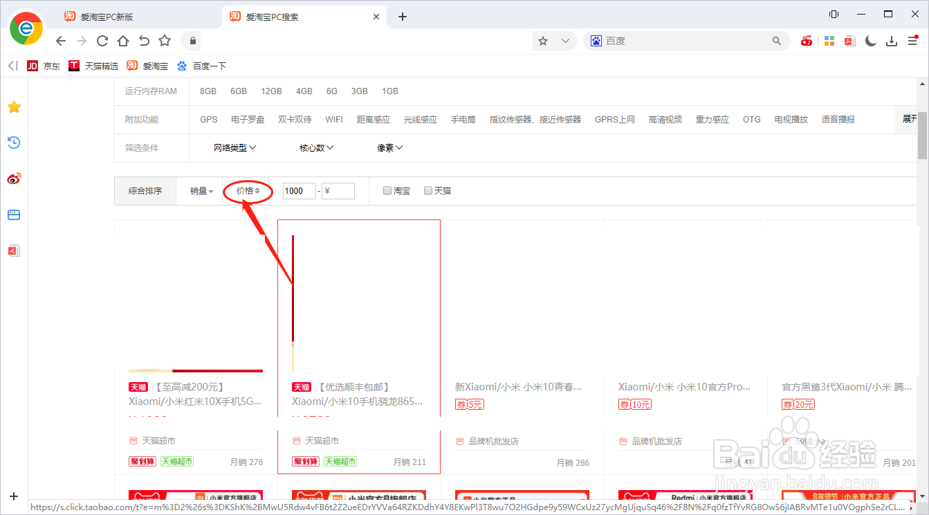Click the maximum price ¥ field
This screenshot has width=929, height=515.
tap(338, 191)
